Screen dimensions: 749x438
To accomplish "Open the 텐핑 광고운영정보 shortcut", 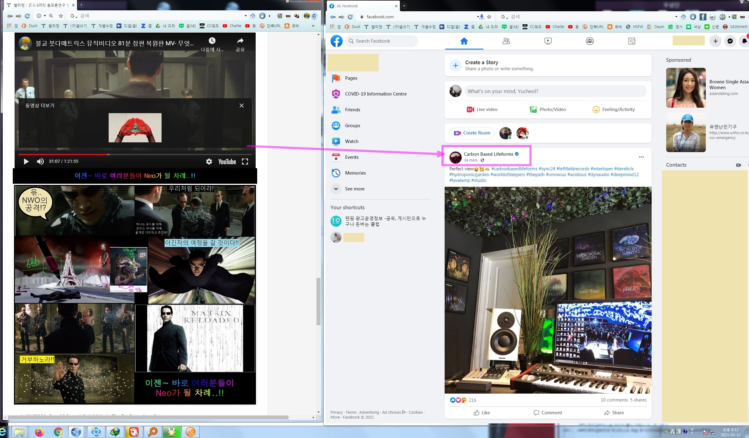I will [x=380, y=221].
